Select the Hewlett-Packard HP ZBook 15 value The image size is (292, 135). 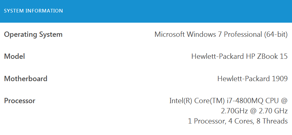239,56
